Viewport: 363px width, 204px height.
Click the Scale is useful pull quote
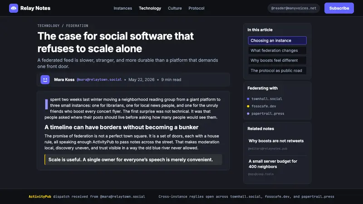coord(133,160)
